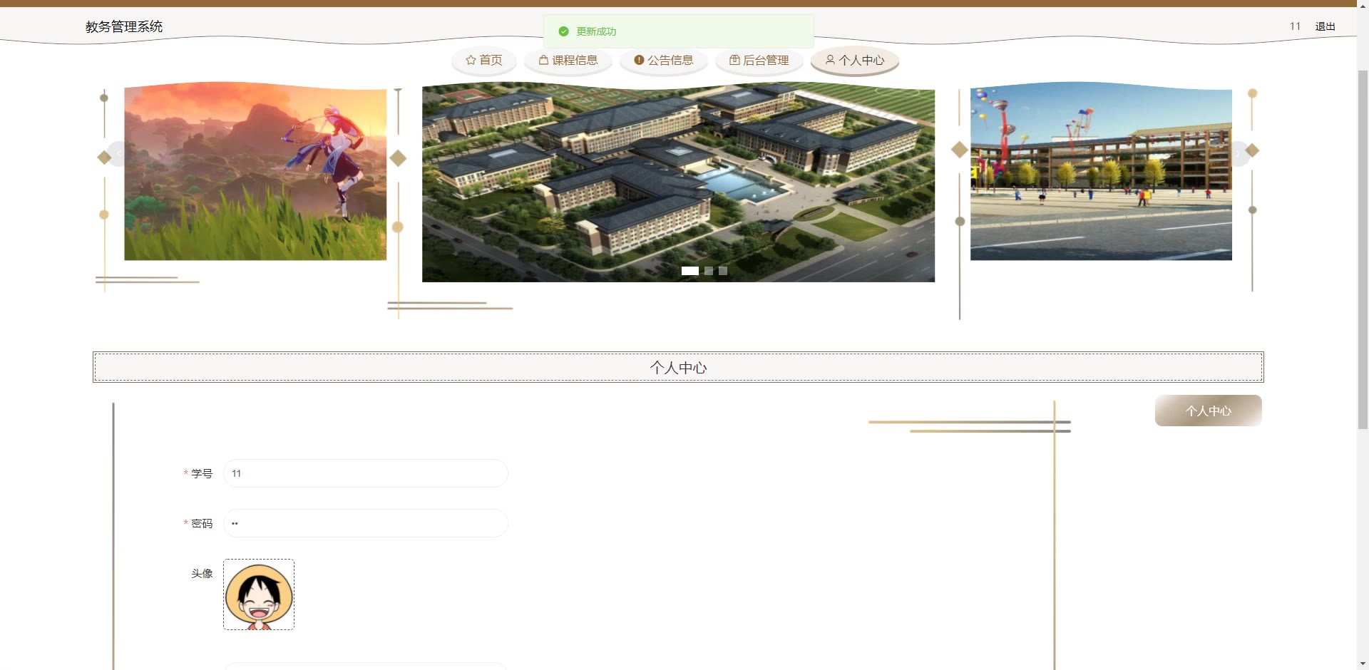This screenshot has height=670, width=1369.
Task: Open the 后台管理 menu label
Action: [766, 60]
